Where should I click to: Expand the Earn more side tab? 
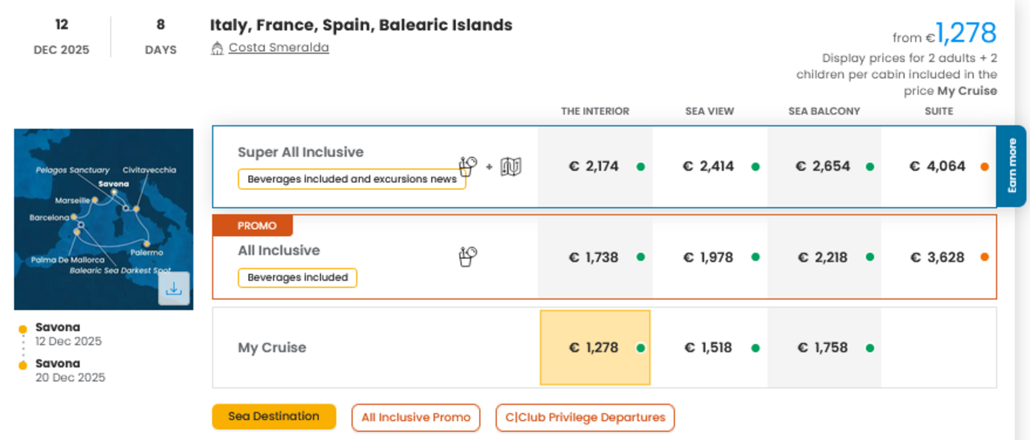coord(1011,166)
